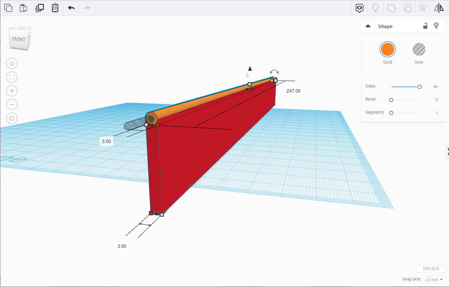Click the curved rotation handle arrow
Viewport: 449px width, 287px height.
274,72
